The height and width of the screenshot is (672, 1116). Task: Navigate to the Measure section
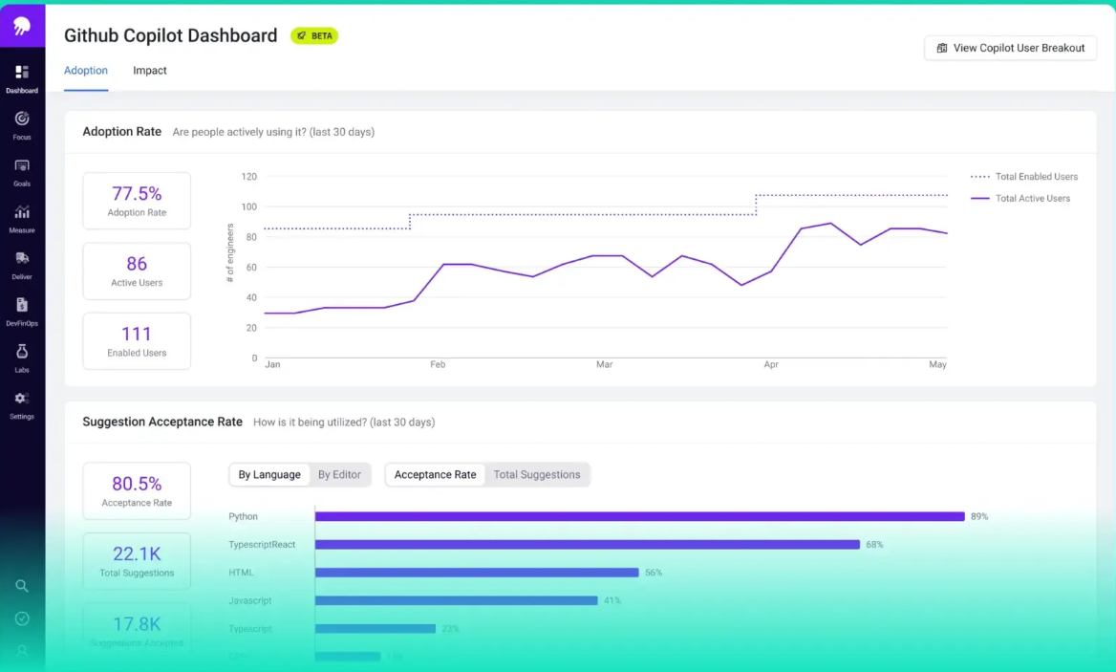(x=21, y=217)
